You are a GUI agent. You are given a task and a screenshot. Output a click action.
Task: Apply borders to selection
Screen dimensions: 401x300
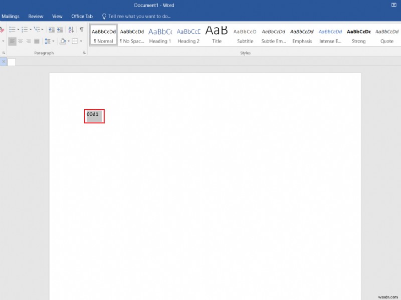pyautogui.click(x=75, y=41)
